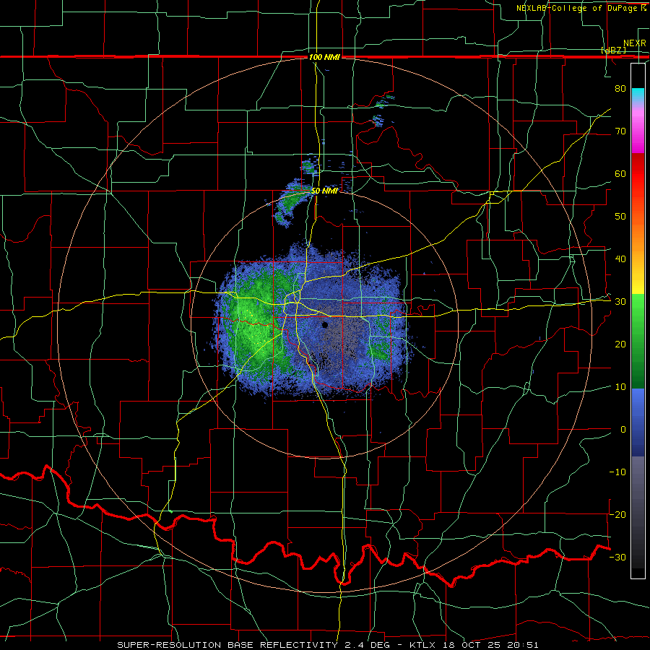Click the 20 value on the dBZ scale

(620, 344)
